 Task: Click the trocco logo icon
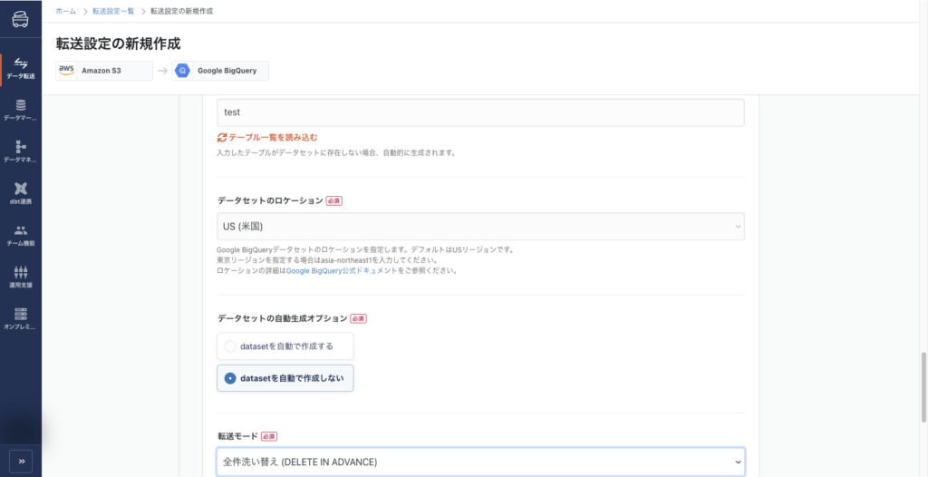pos(20,21)
